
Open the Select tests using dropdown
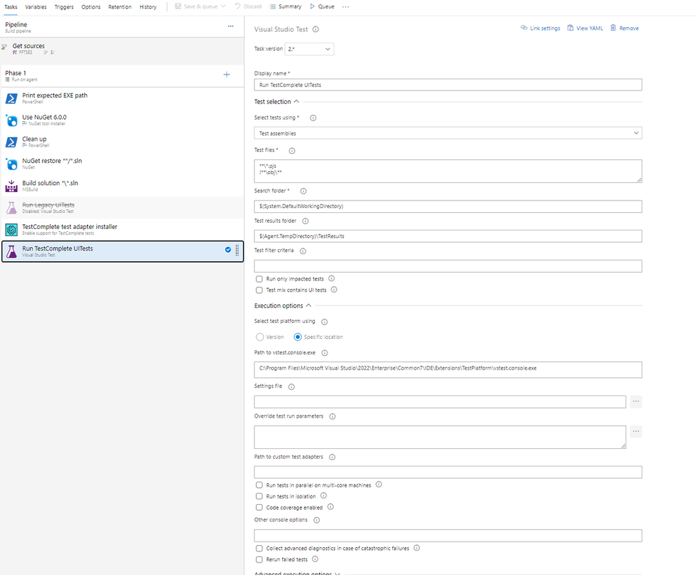pyautogui.click(x=447, y=133)
